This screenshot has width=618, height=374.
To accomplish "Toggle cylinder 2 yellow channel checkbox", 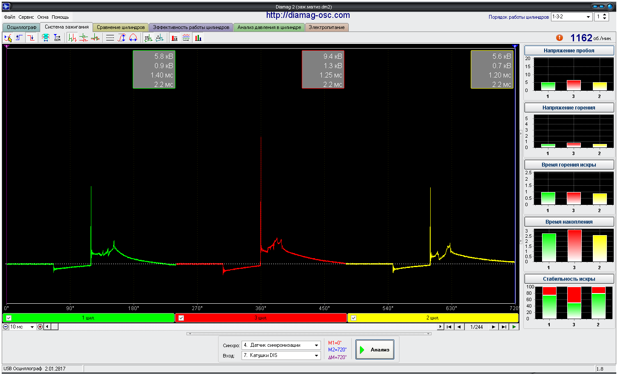I will [353, 318].
